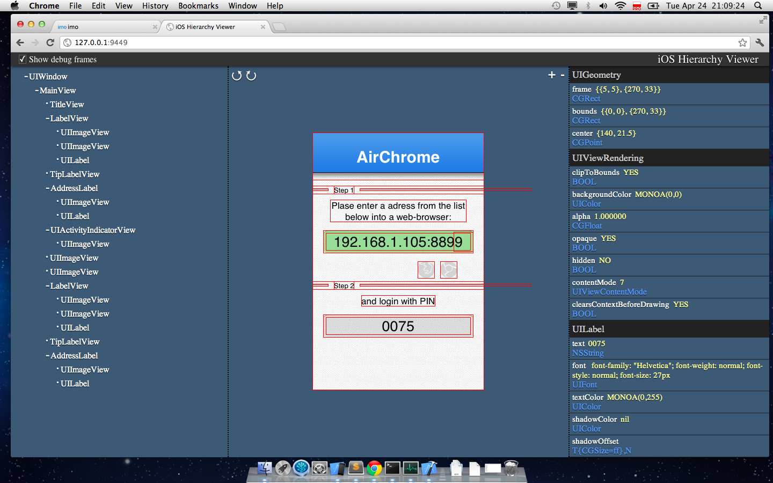Click the fullscreen arrows icon in the Chrome window

pyautogui.click(x=763, y=20)
